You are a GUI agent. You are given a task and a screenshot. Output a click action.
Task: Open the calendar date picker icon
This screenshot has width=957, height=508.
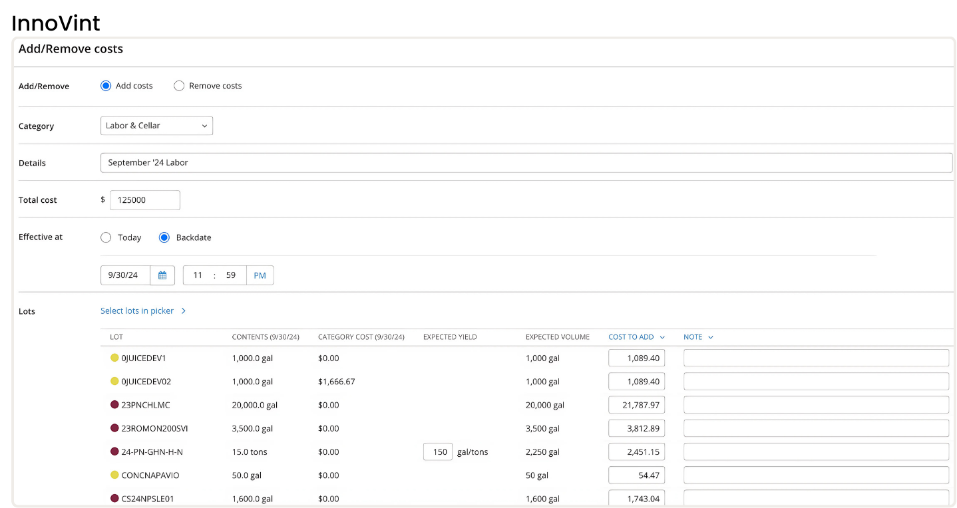(x=162, y=275)
